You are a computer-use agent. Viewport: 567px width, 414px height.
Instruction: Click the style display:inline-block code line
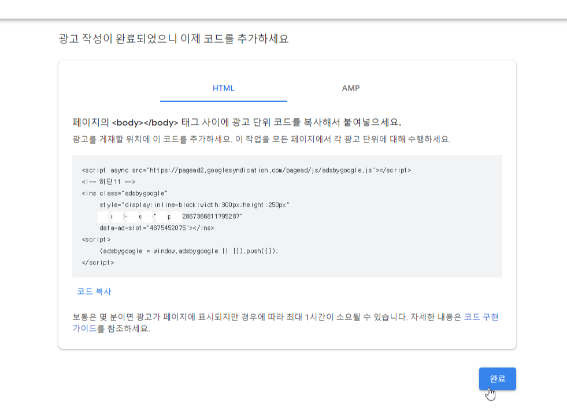click(x=195, y=205)
